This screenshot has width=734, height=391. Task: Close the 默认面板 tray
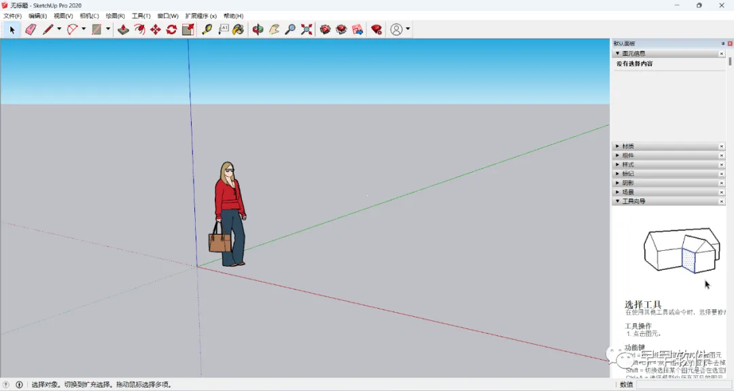[x=730, y=44]
